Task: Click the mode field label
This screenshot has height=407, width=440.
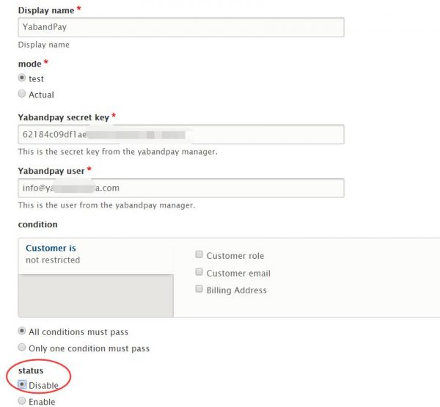Action: [29, 64]
